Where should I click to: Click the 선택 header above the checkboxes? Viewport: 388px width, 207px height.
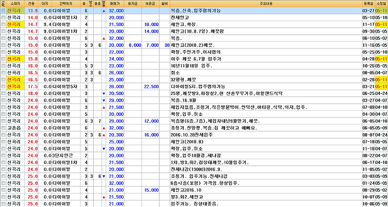[3, 4]
